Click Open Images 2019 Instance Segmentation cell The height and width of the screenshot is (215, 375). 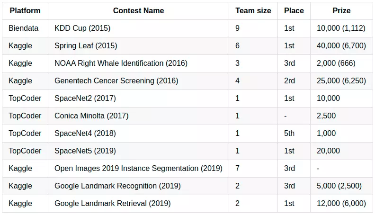click(138, 169)
